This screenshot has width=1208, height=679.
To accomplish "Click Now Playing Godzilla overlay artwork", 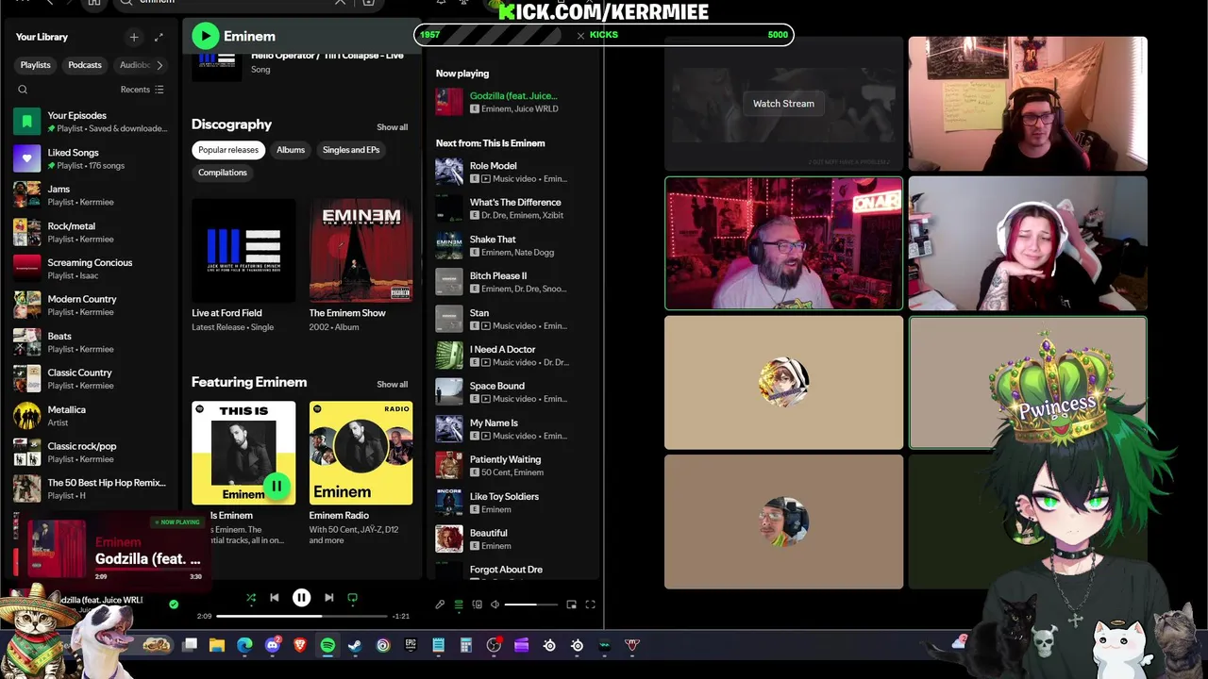I will click(57, 548).
